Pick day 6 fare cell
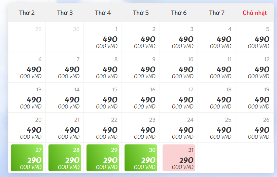Viewport: 277px width, 177px height. (x=27, y=68)
